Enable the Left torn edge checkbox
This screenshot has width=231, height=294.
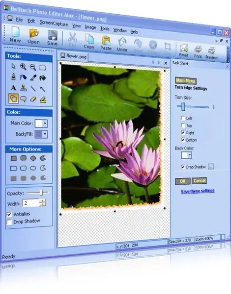click(183, 118)
